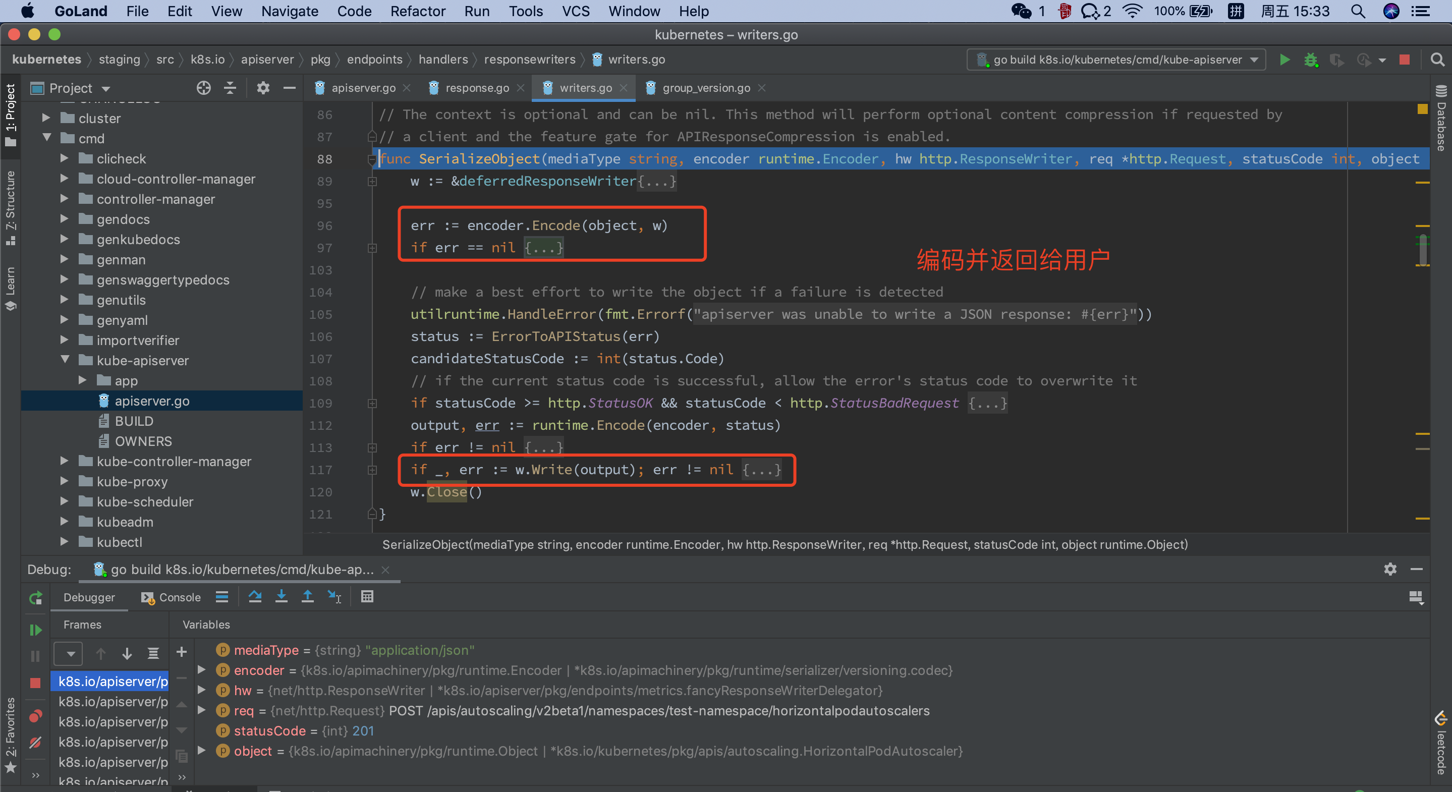
Task: Collapse the kube-apiserver folder
Action: 65,360
